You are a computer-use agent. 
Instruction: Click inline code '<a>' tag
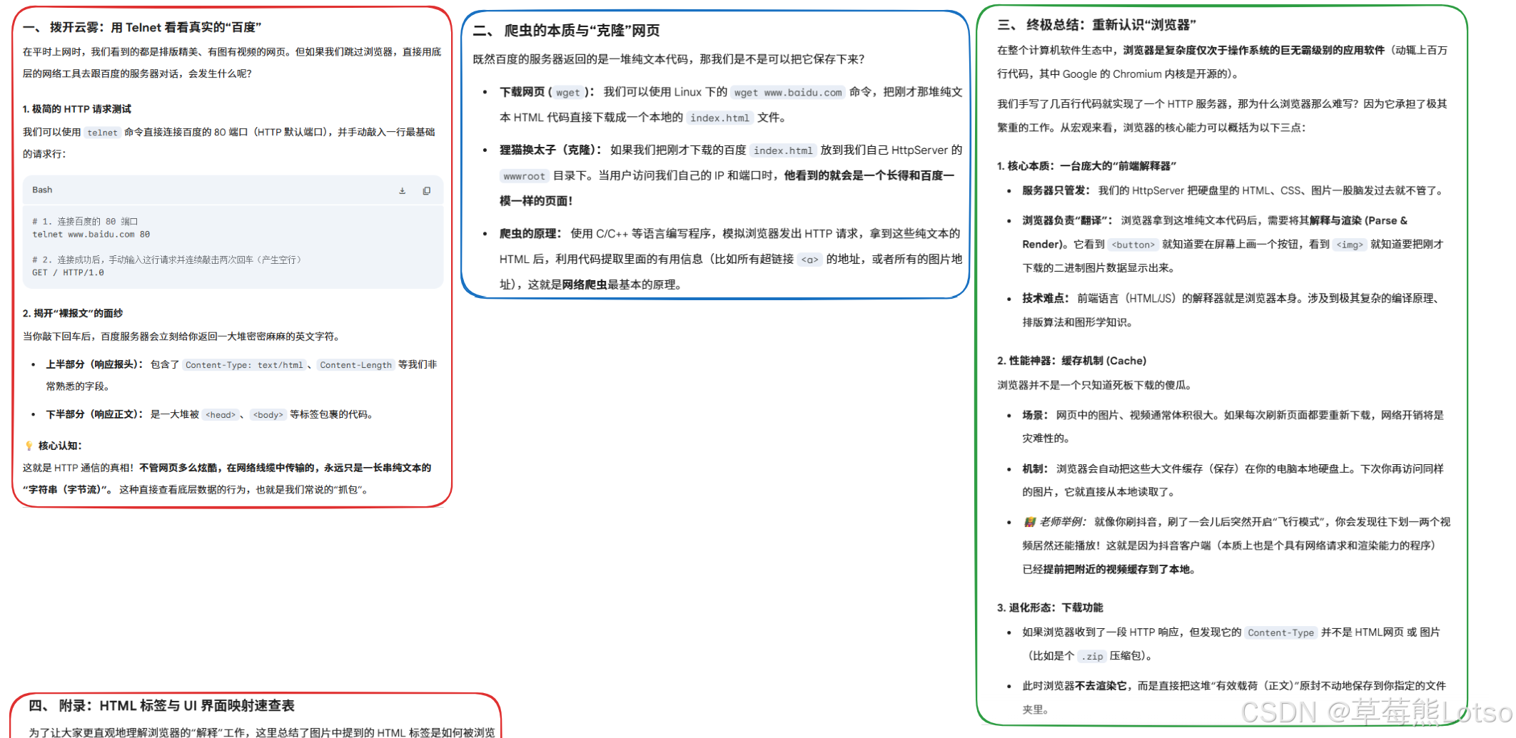809,260
